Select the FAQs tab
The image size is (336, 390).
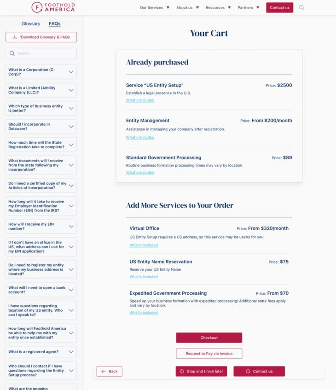(x=55, y=23)
